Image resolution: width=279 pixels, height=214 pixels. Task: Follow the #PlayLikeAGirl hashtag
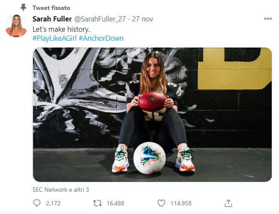tap(54, 38)
